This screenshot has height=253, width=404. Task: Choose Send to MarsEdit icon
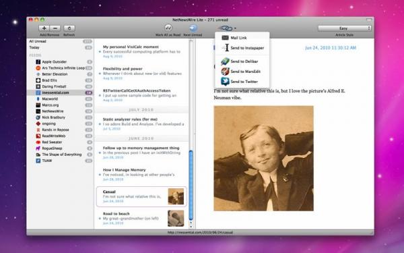point(225,72)
